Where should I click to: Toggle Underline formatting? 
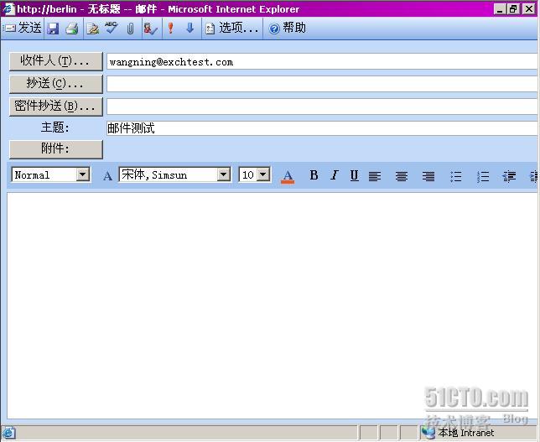[x=354, y=175]
